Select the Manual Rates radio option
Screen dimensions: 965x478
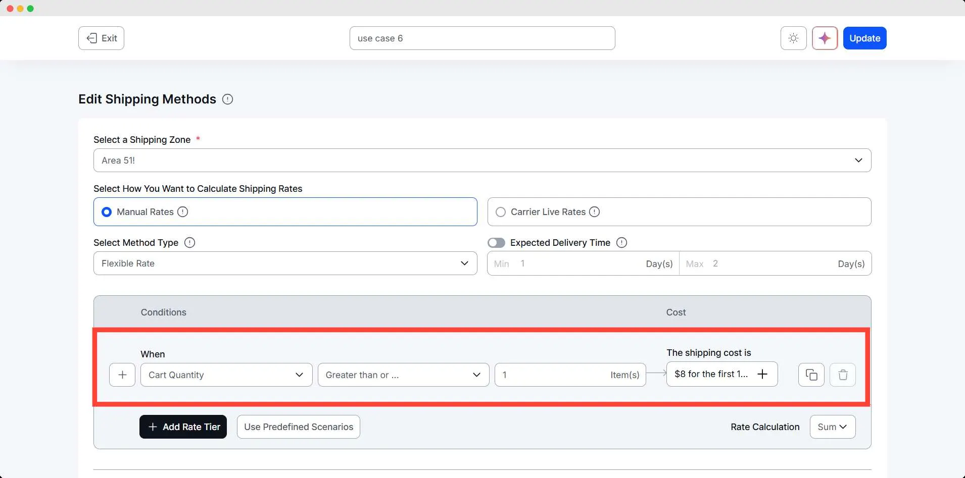[x=107, y=212]
